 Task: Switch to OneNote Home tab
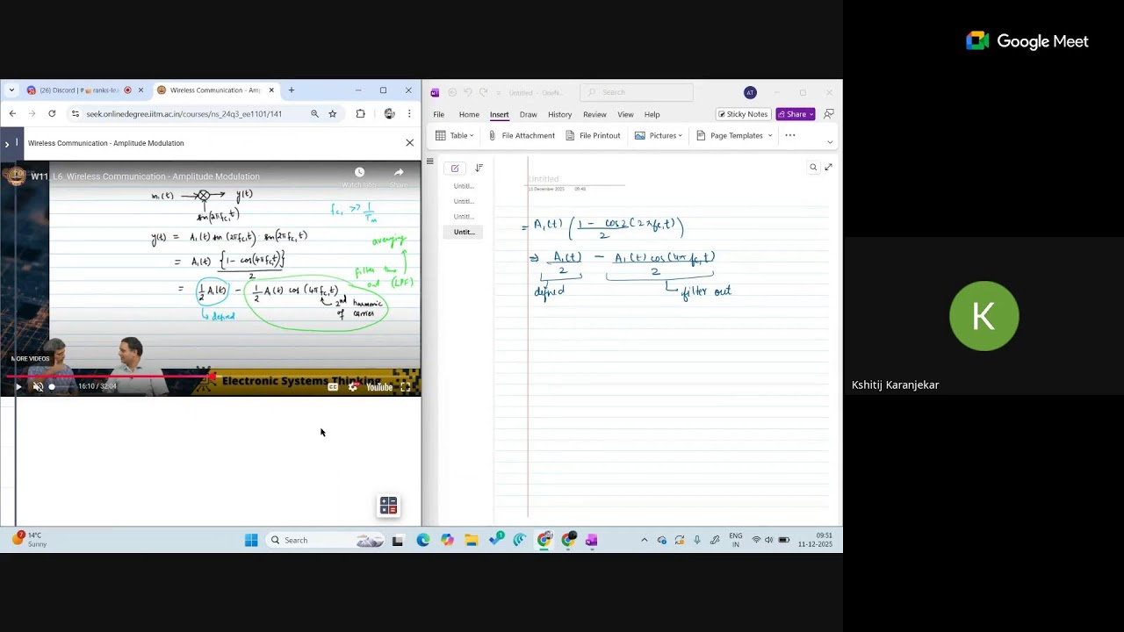tap(469, 114)
